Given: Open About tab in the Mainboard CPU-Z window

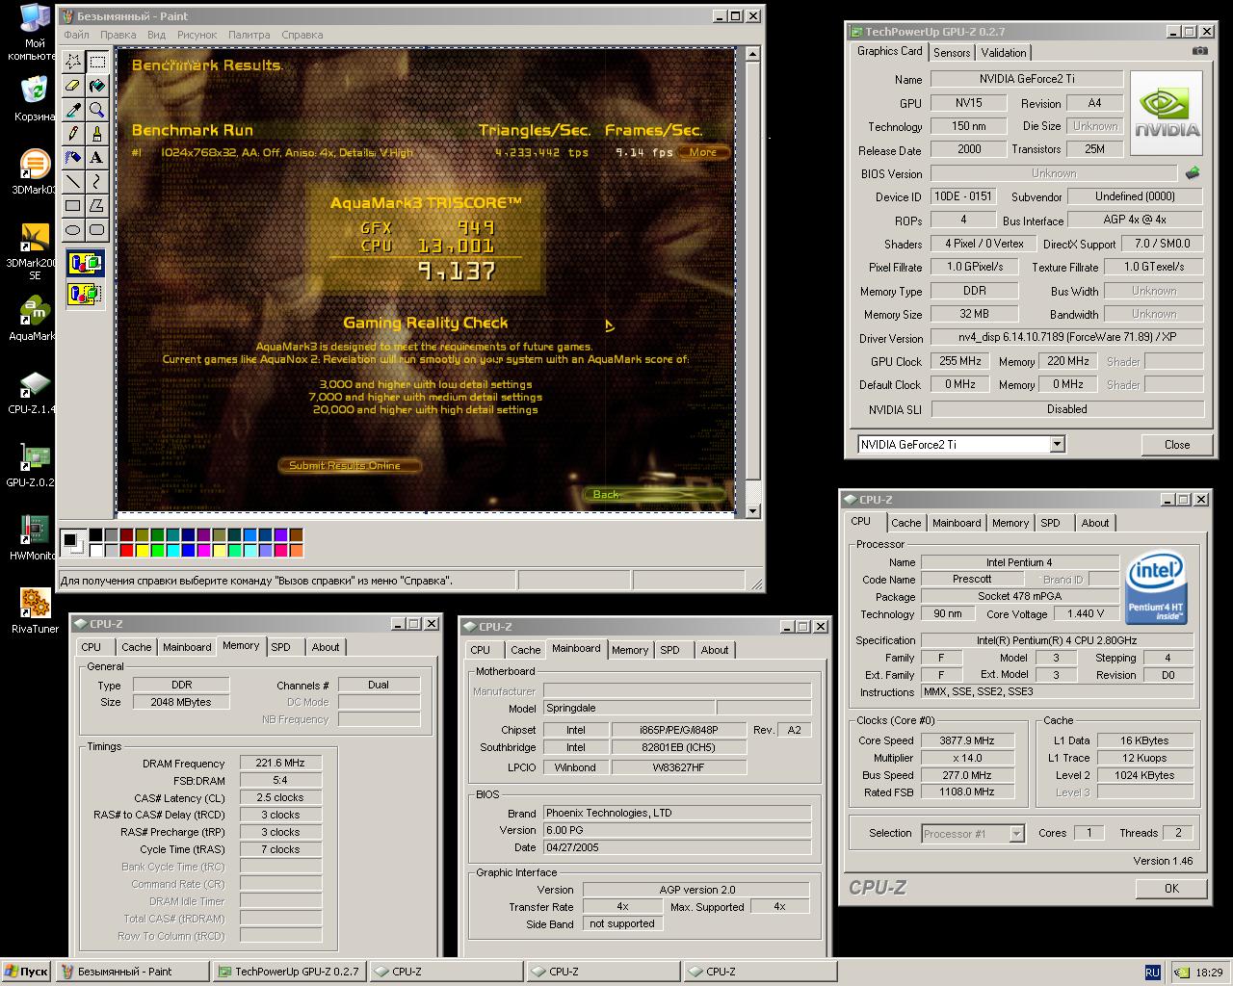Looking at the screenshot, I should click(x=715, y=650).
